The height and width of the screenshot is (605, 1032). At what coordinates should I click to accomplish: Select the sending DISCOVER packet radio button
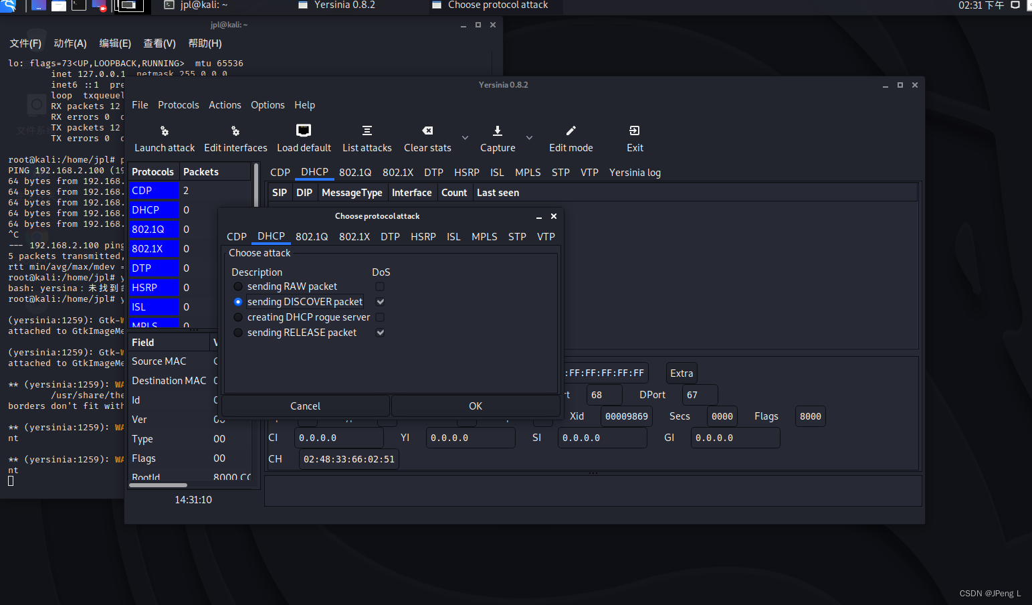pos(238,302)
